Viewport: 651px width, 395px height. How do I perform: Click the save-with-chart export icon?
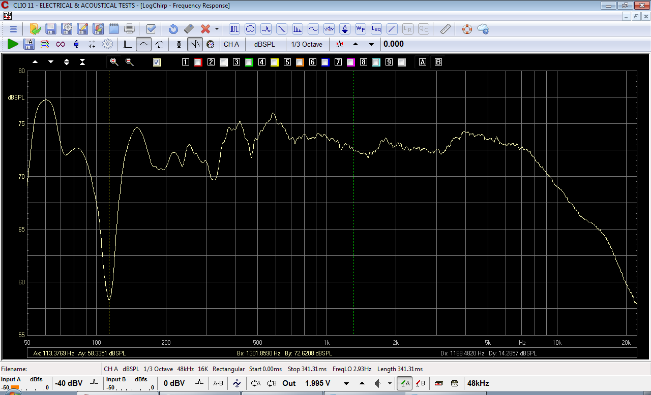[x=98, y=29]
